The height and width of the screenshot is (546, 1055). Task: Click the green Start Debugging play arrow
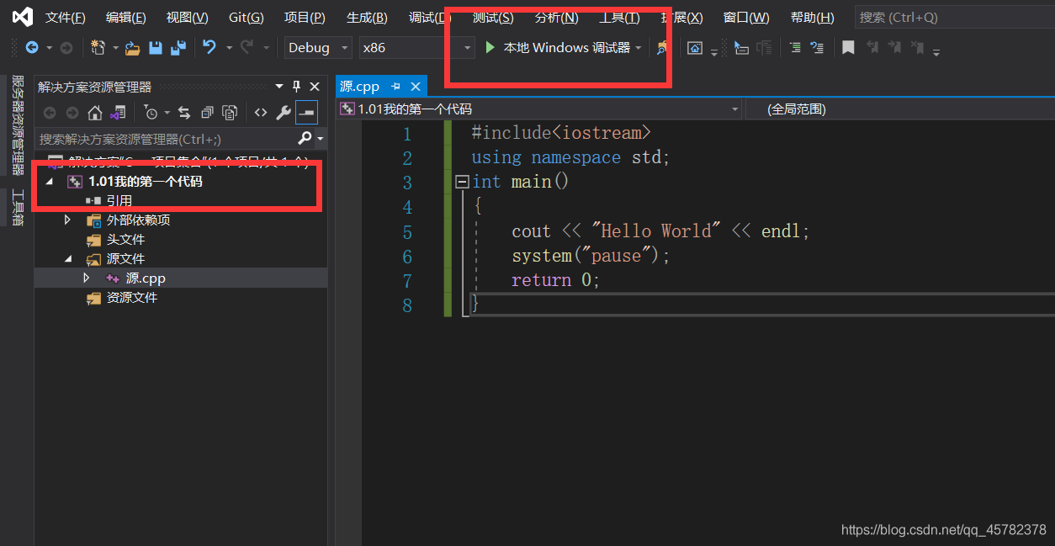coord(490,48)
